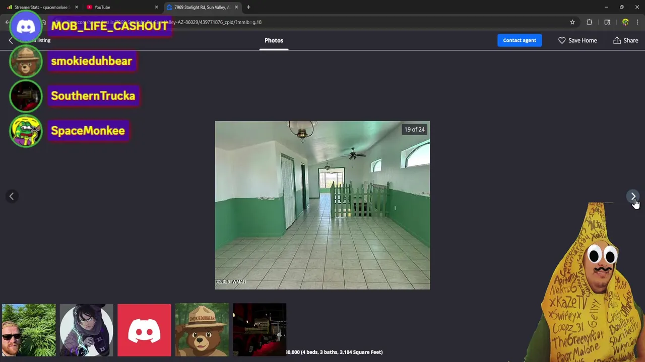645x362 pixels.
Task: Open a new browser tab
Action: (x=248, y=7)
